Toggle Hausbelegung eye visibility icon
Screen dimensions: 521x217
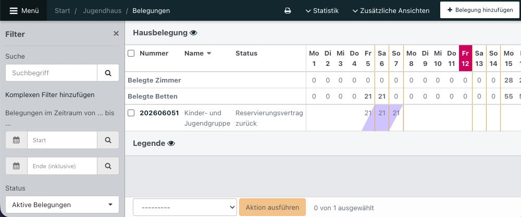tap(193, 33)
